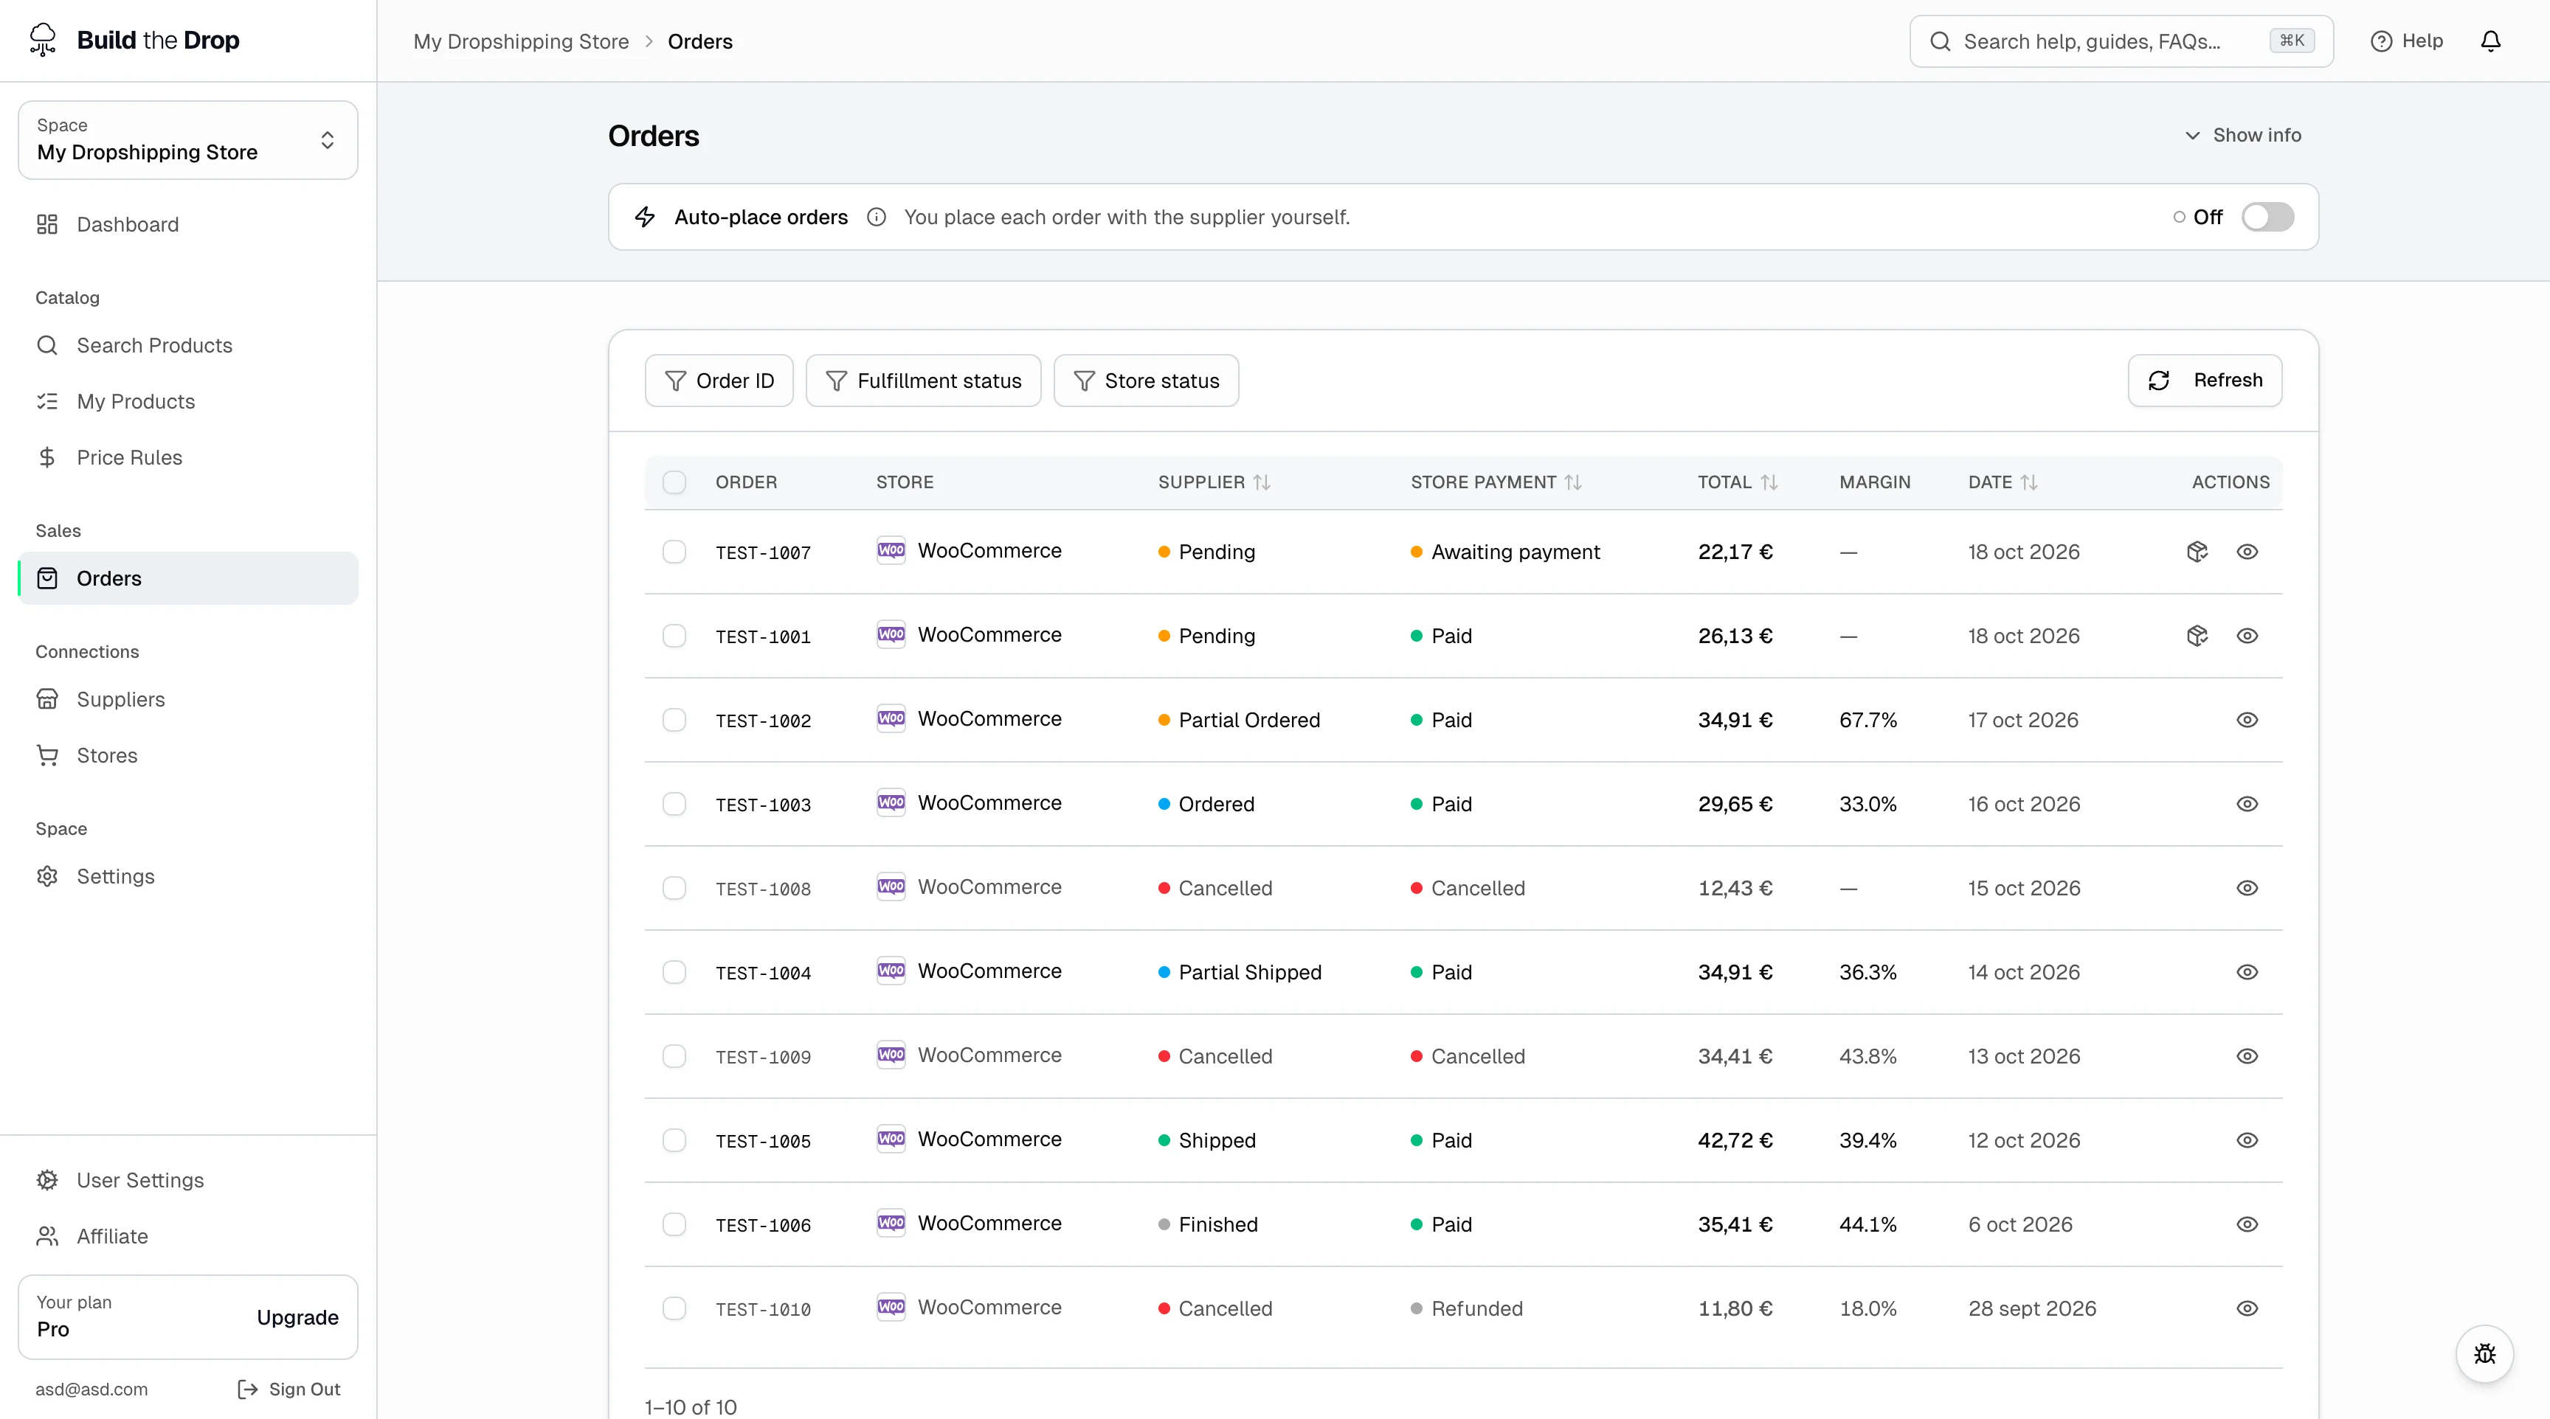
Task: Open User Settings in sidebar
Action: (188, 1181)
